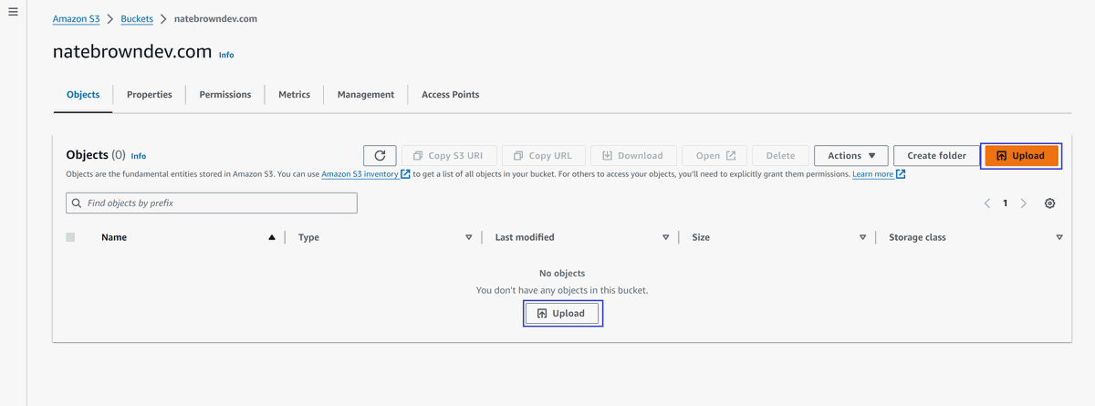
Task: Open the Permissions tab
Action: click(225, 95)
